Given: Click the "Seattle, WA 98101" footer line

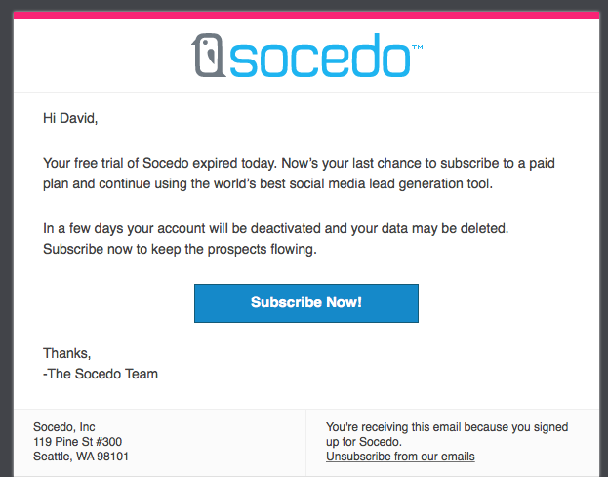Looking at the screenshot, I should [x=81, y=457].
